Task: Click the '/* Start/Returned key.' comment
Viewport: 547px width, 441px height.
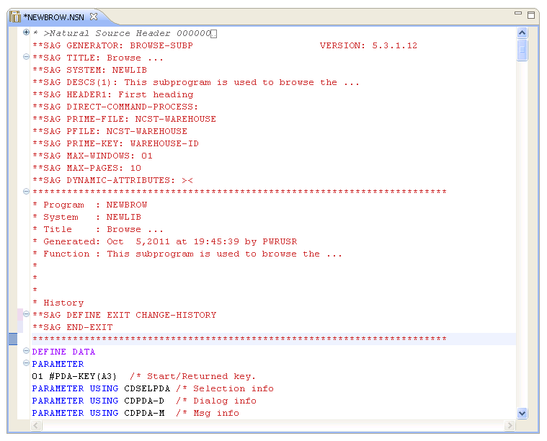Action: coord(192,376)
